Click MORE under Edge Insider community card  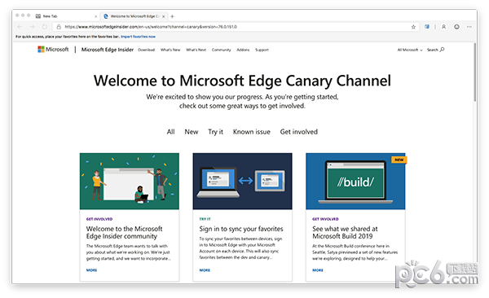(91, 270)
